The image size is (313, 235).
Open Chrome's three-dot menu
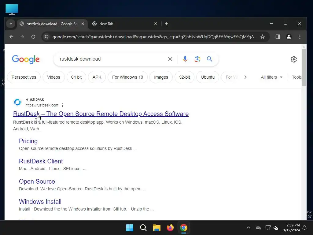pyautogui.click(x=300, y=37)
